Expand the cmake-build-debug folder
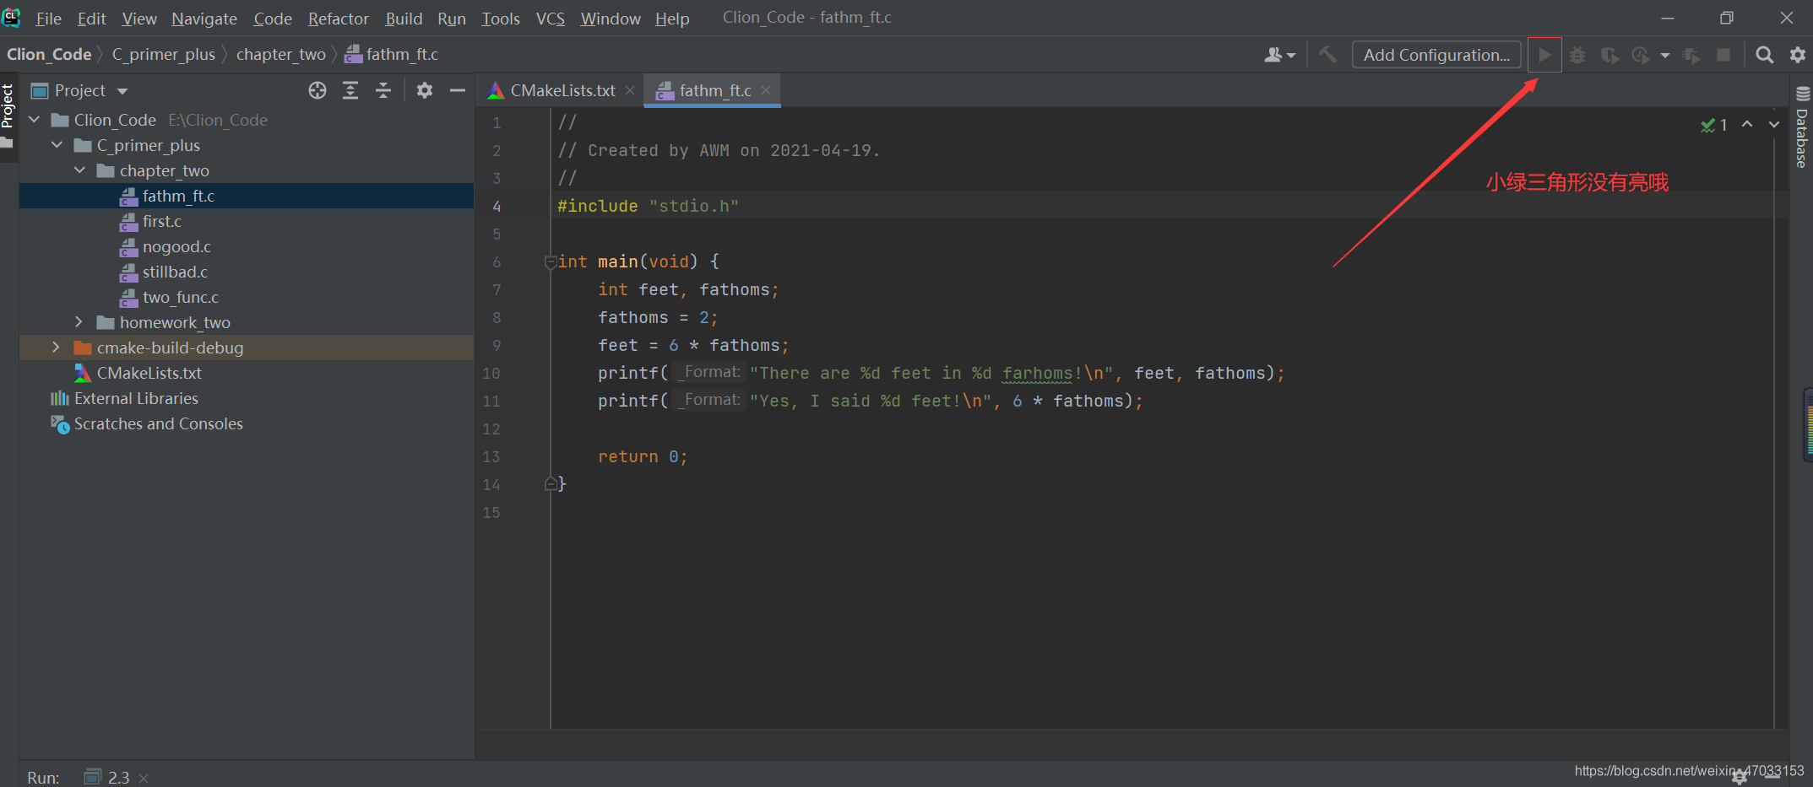 click(x=56, y=348)
